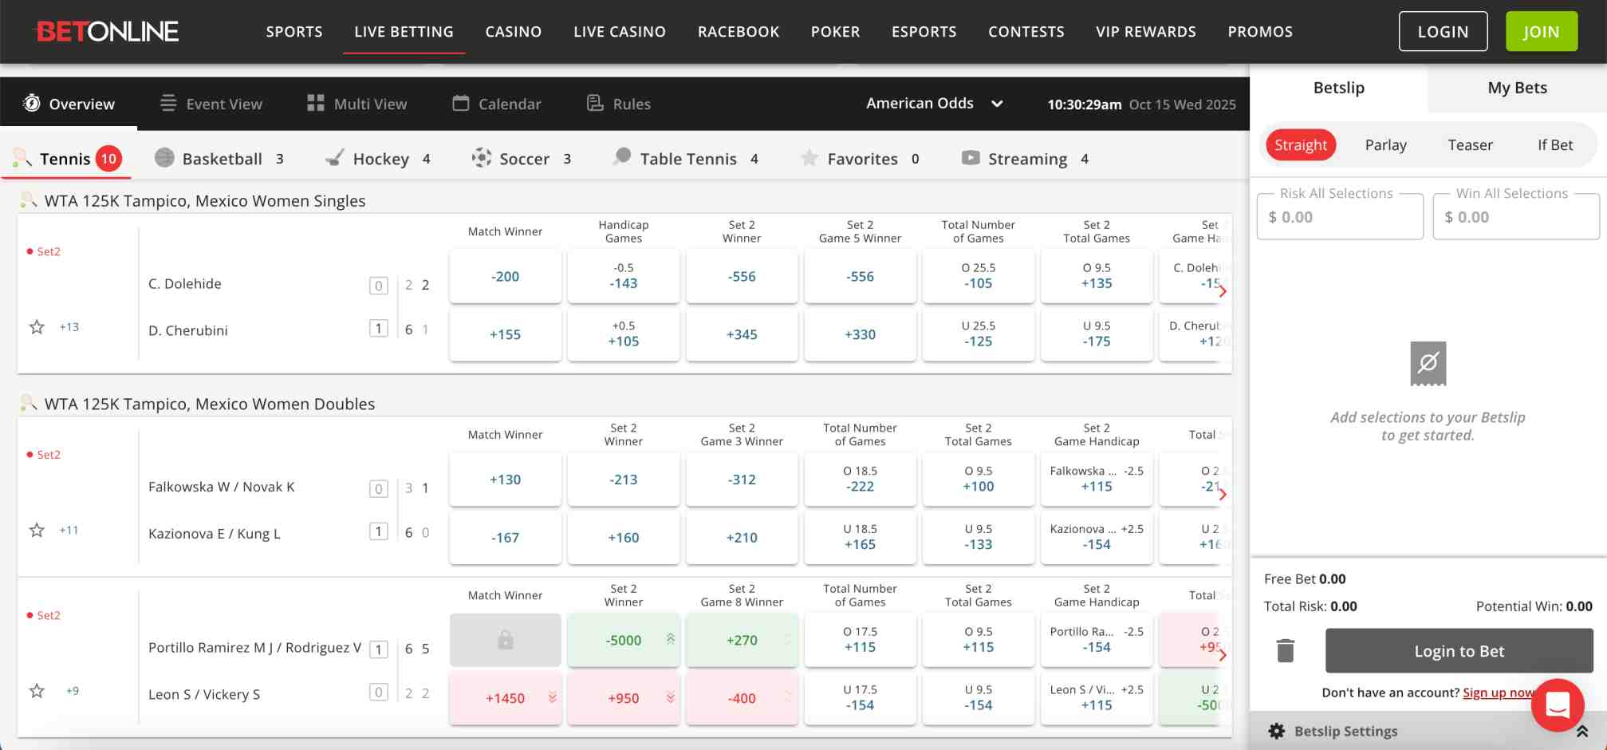Expand more markets for the Falkowska doubles match
The image size is (1607, 750).
[1223, 495]
